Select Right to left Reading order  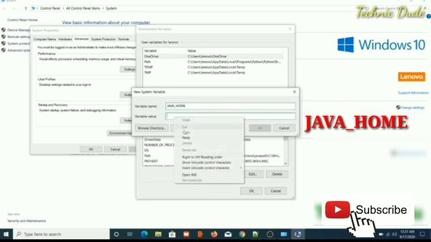coord(202,157)
